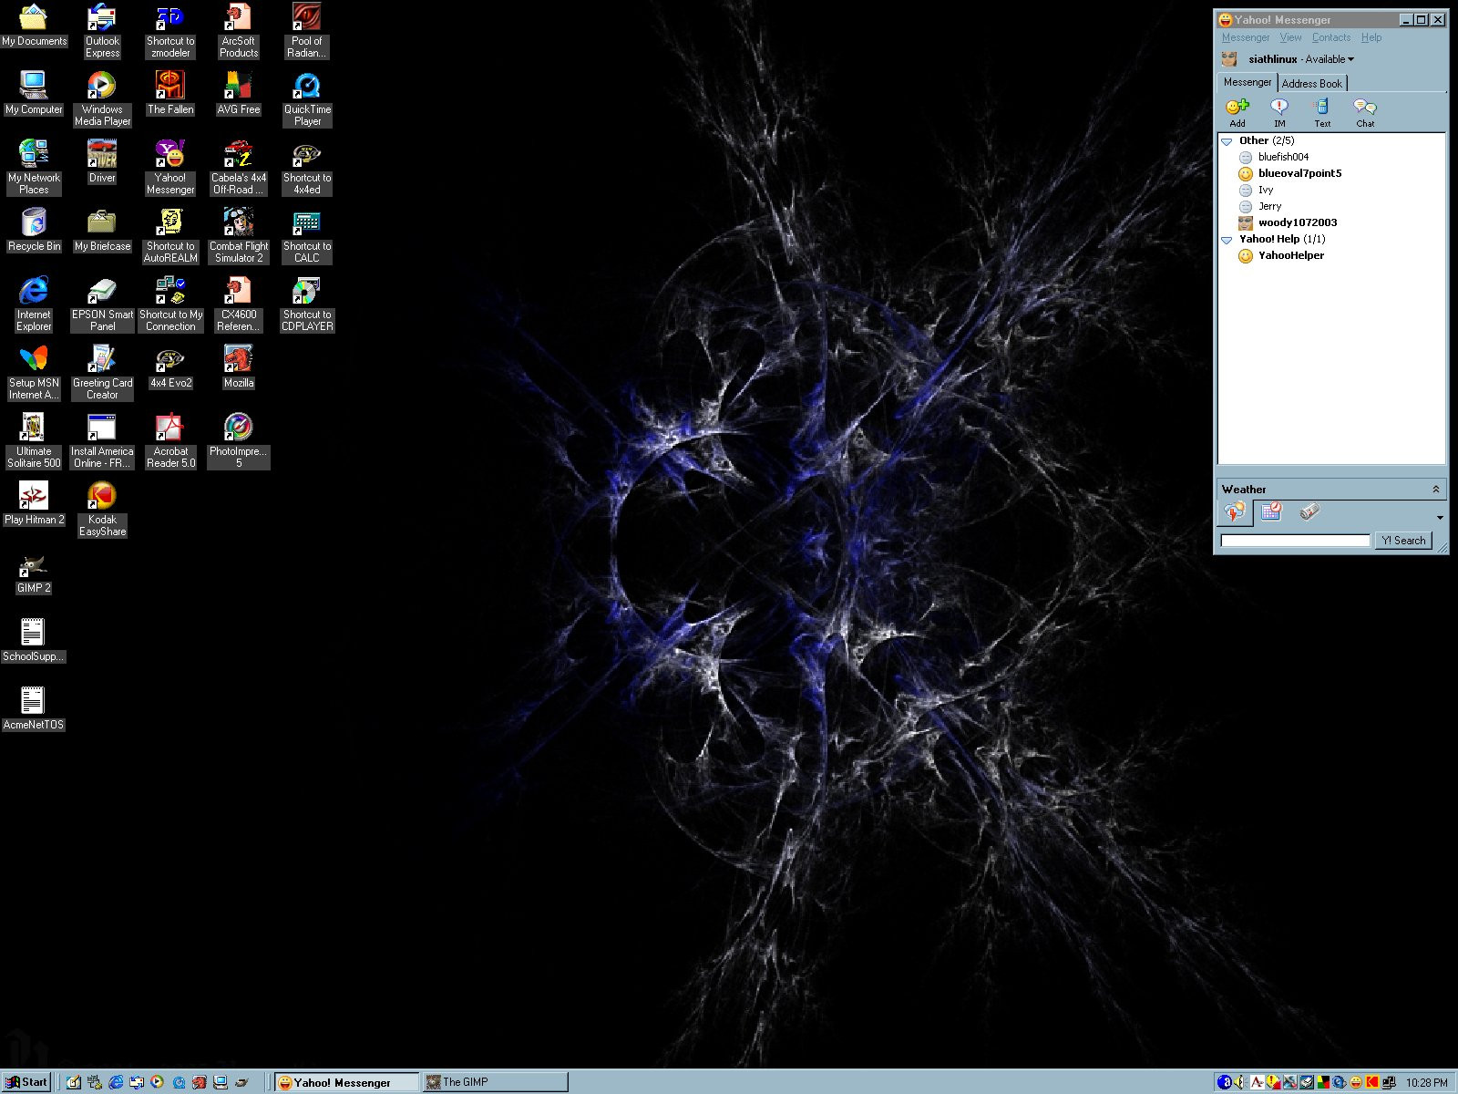The image size is (1458, 1094).
Task: Select the Shortcut to CDPLAYER icon
Action: tap(307, 304)
